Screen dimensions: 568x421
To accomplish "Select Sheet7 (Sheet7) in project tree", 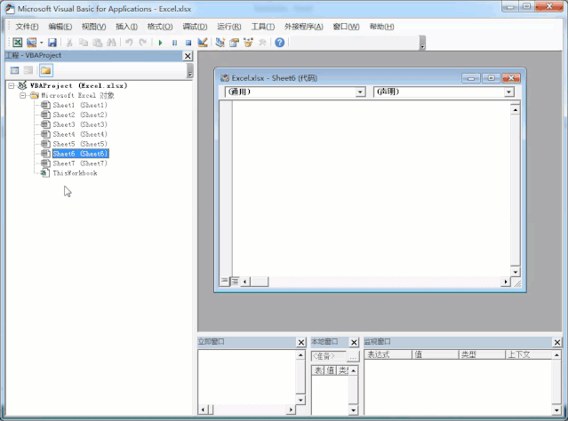I will (x=80, y=163).
